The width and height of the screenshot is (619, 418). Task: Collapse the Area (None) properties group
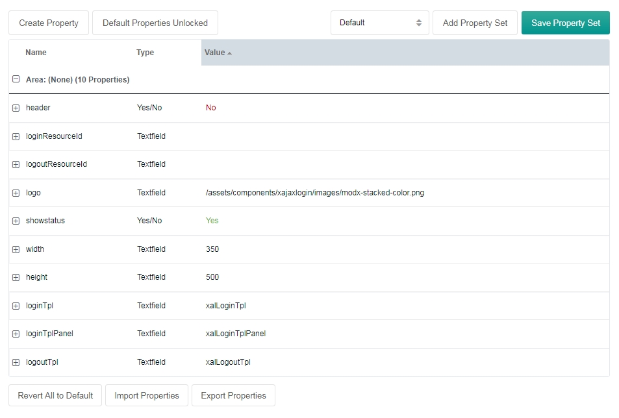point(16,80)
